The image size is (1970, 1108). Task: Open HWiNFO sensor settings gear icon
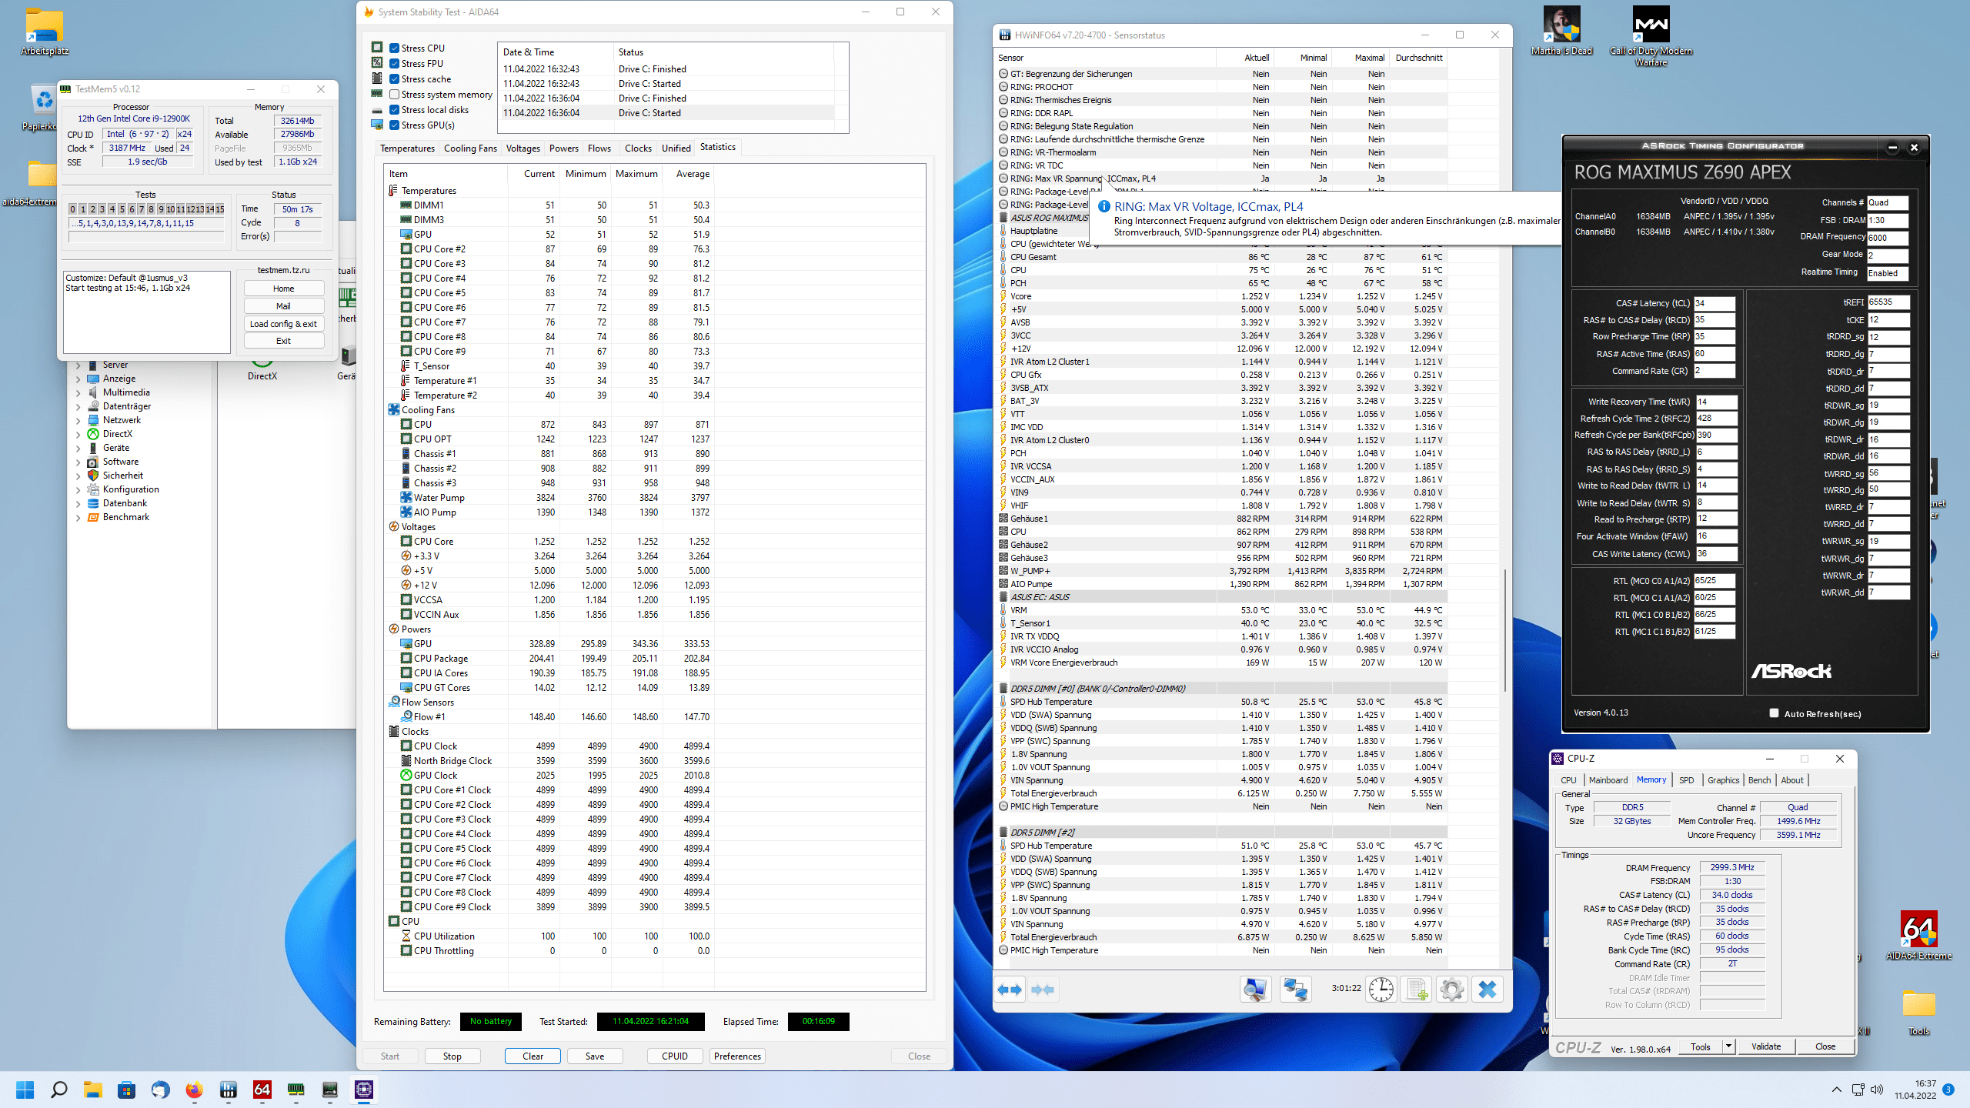point(1451,990)
